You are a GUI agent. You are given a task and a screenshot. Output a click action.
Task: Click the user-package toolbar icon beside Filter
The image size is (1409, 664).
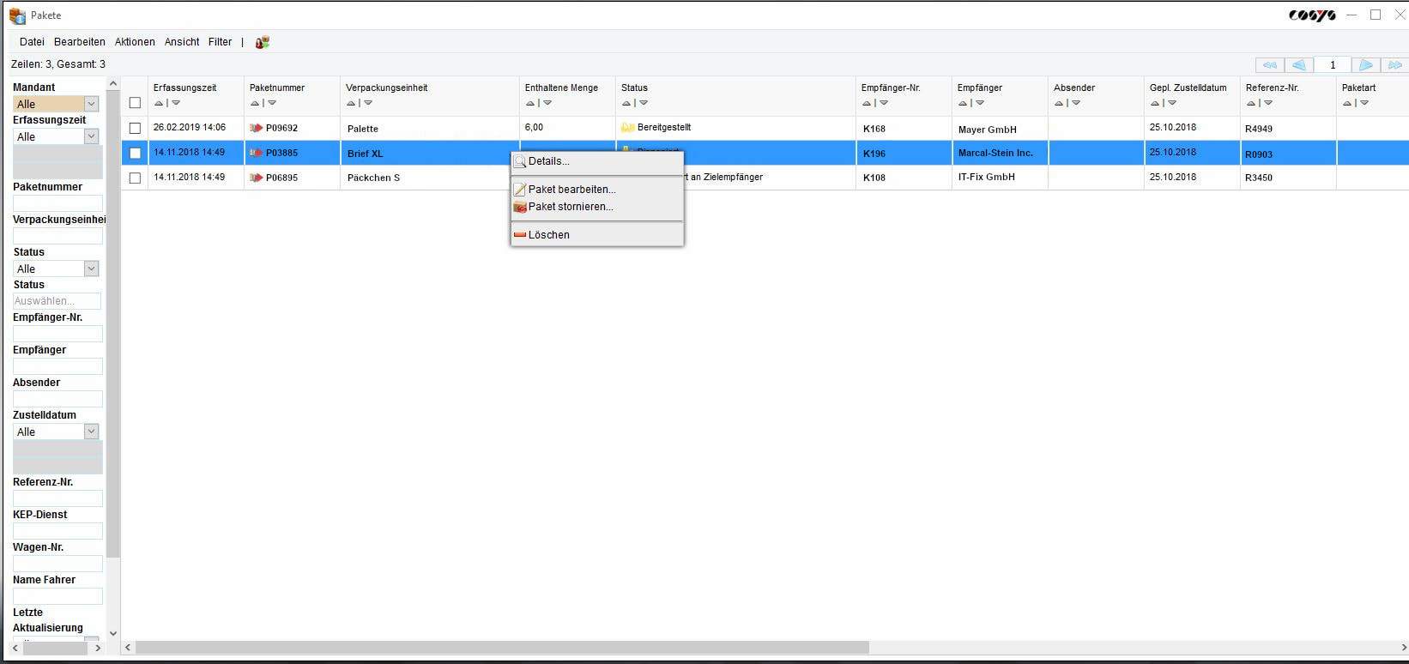[x=263, y=42]
